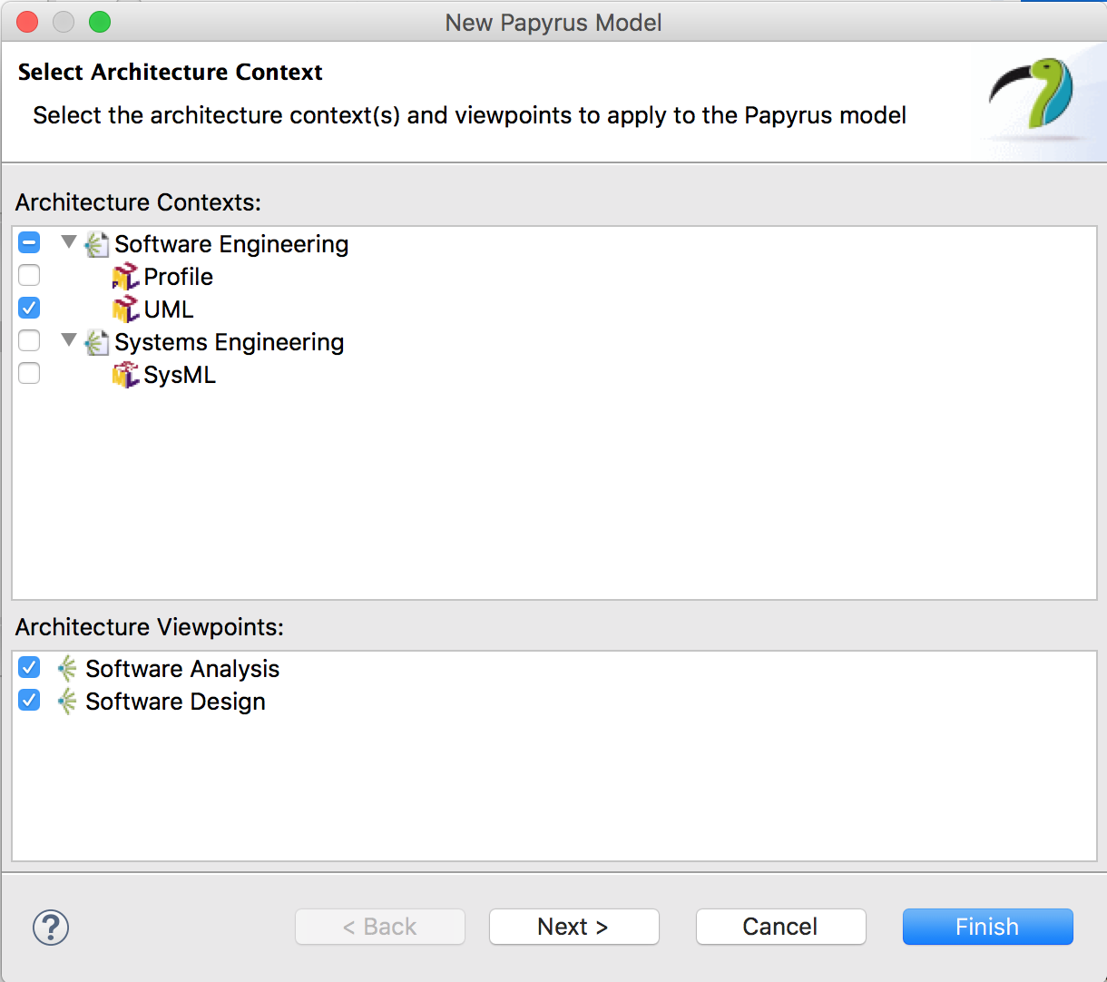The width and height of the screenshot is (1107, 982).
Task: Click the Systems Engineering context icon
Action: [96, 342]
